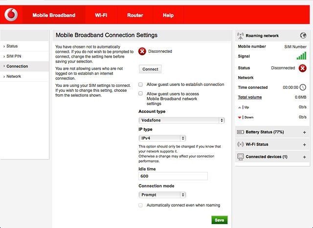Click the 00:00:00 time connected value
The width and height of the screenshot is (313, 228).
[x=291, y=87]
